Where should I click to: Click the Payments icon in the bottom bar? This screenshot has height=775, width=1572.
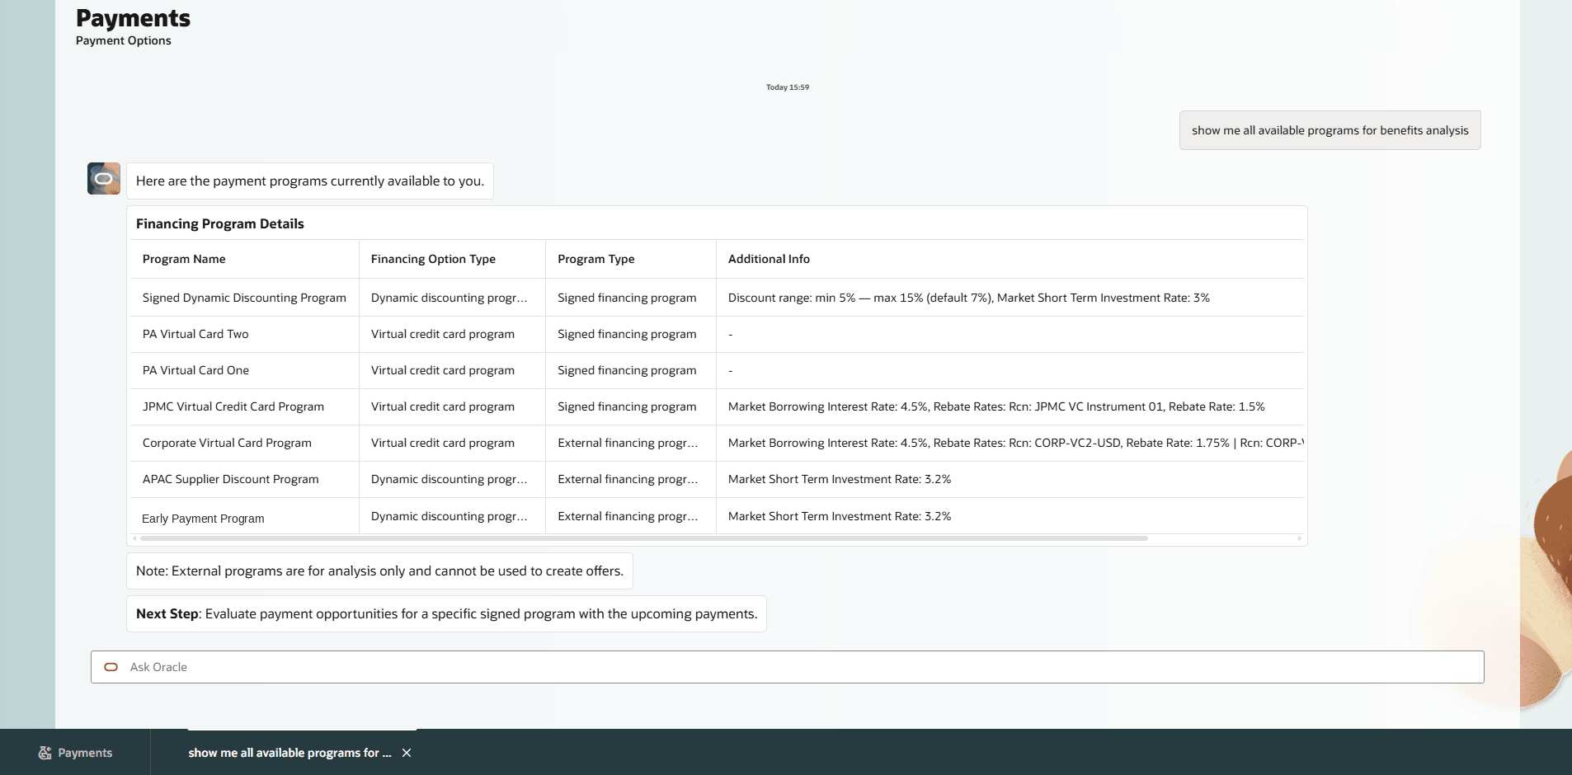(x=45, y=753)
